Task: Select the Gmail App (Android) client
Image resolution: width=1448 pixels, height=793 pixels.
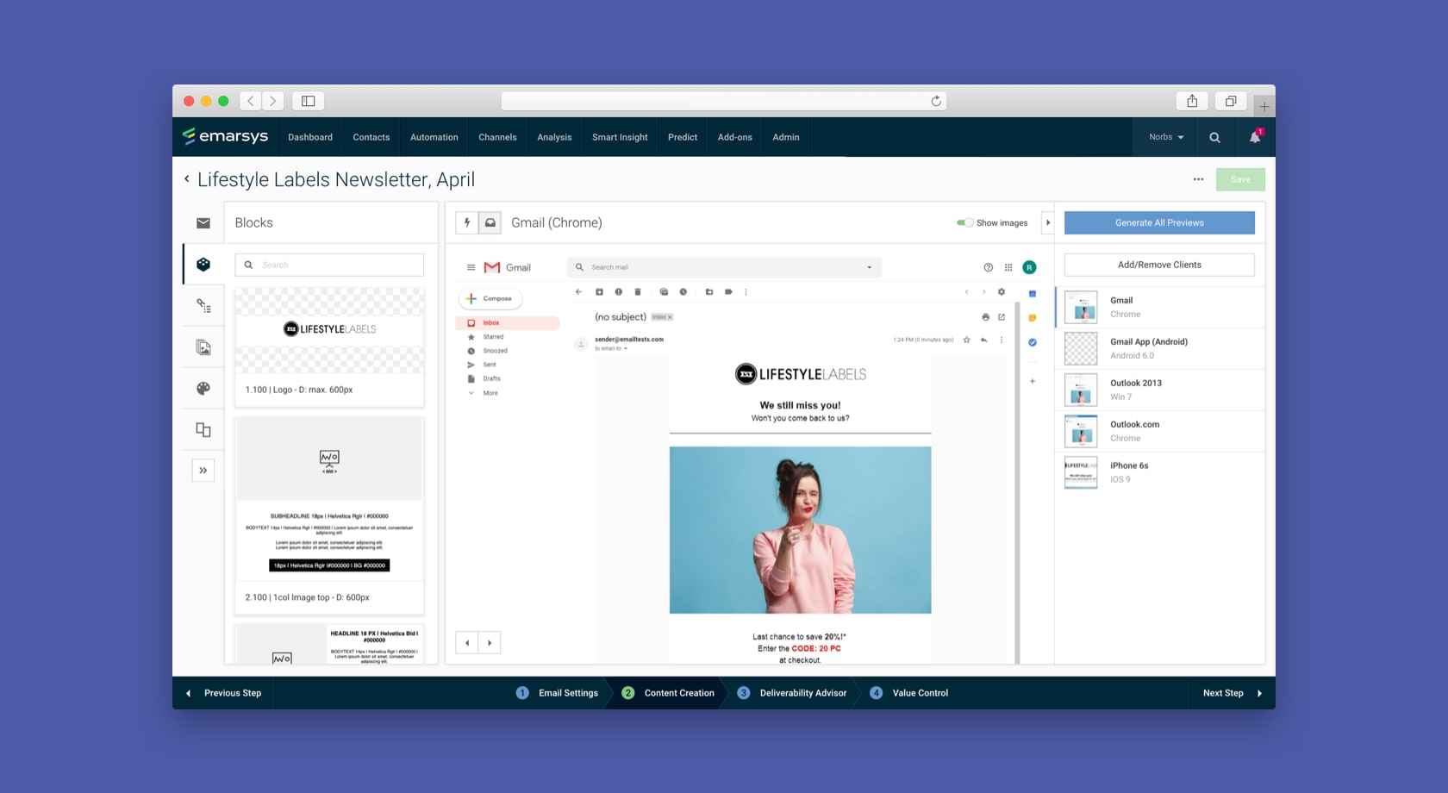Action: click(x=1160, y=348)
